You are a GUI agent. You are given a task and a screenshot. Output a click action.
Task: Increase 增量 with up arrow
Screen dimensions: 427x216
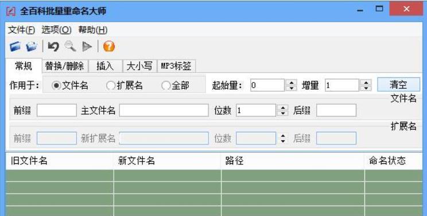click(366, 83)
